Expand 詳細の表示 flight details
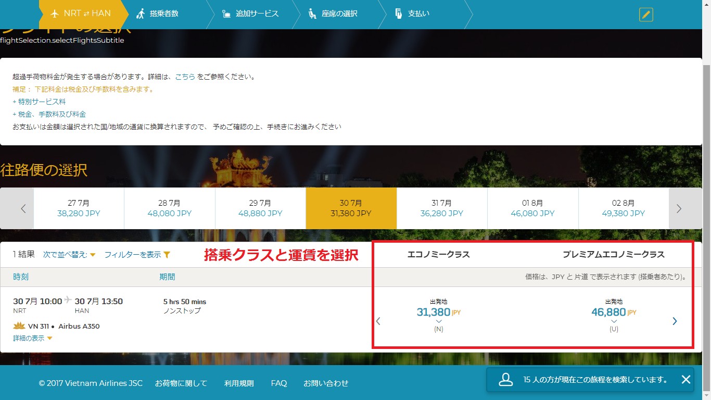711x400 pixels. [33, 339]
